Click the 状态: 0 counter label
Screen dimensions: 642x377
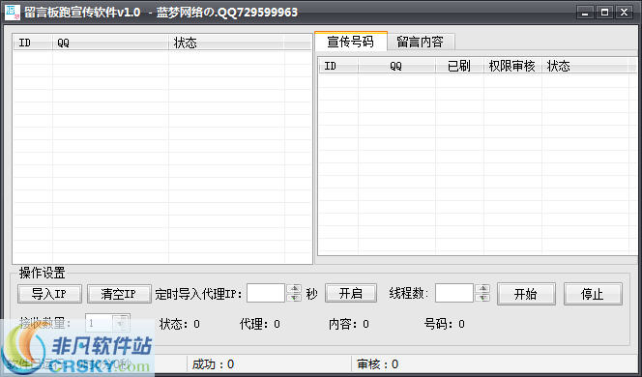[180, 324]
